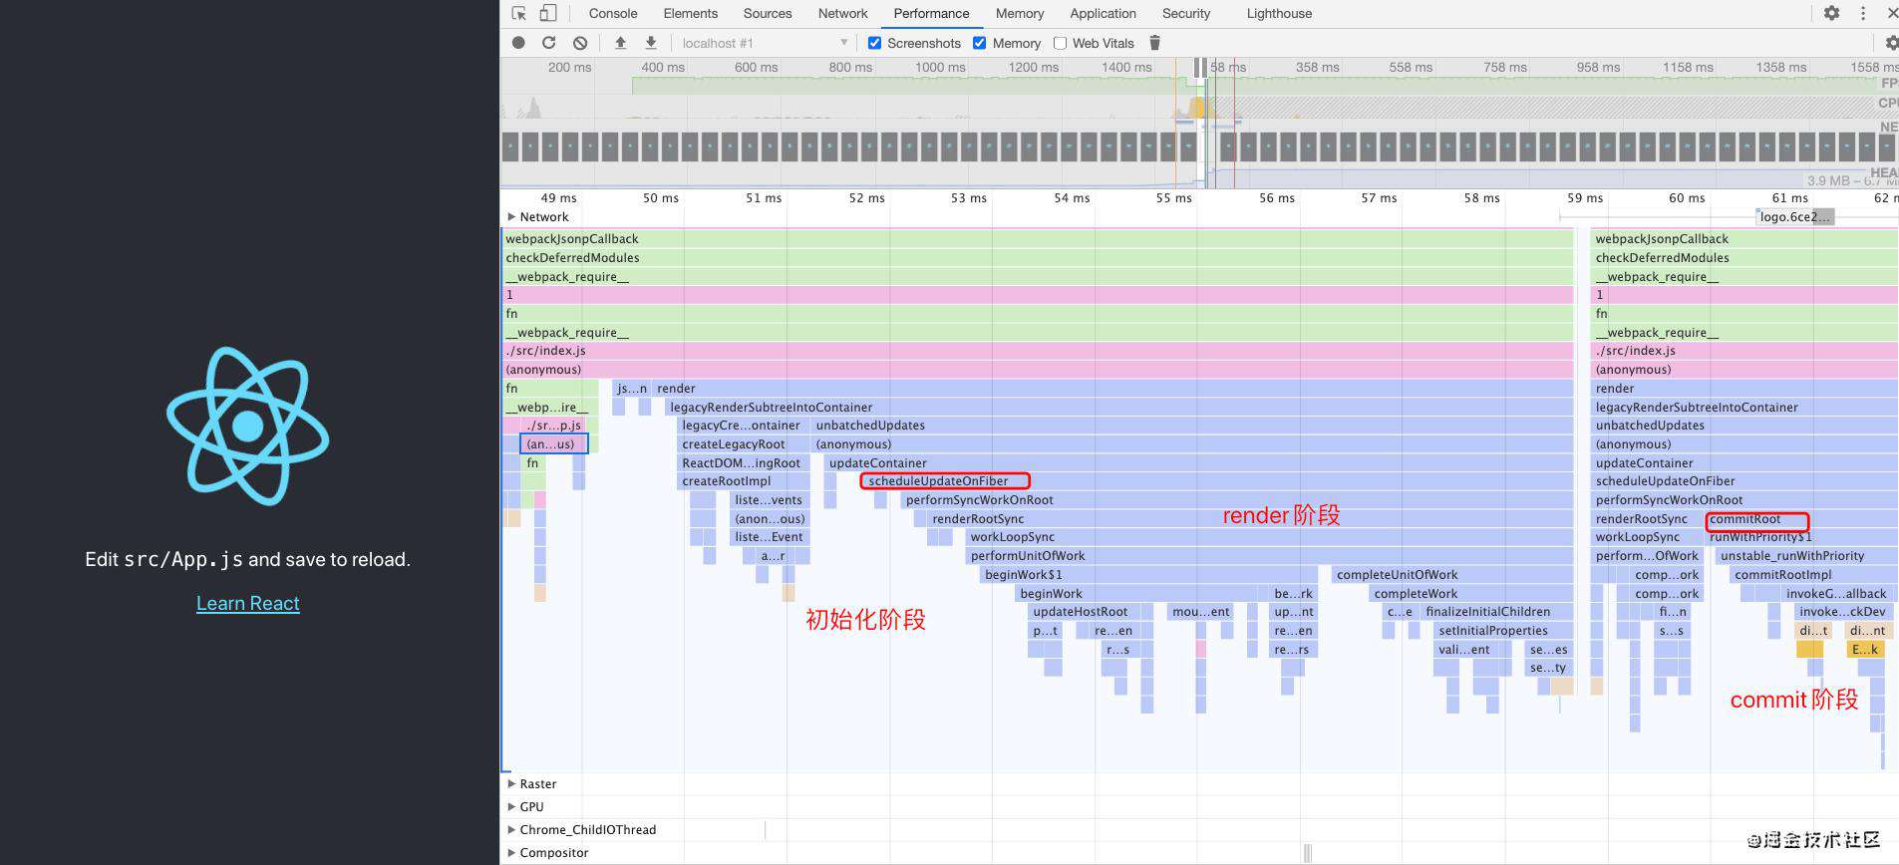Select the createLegacyRoot flame bar
The width and height of the screenshot is (1899, 865).
point(742,444)
